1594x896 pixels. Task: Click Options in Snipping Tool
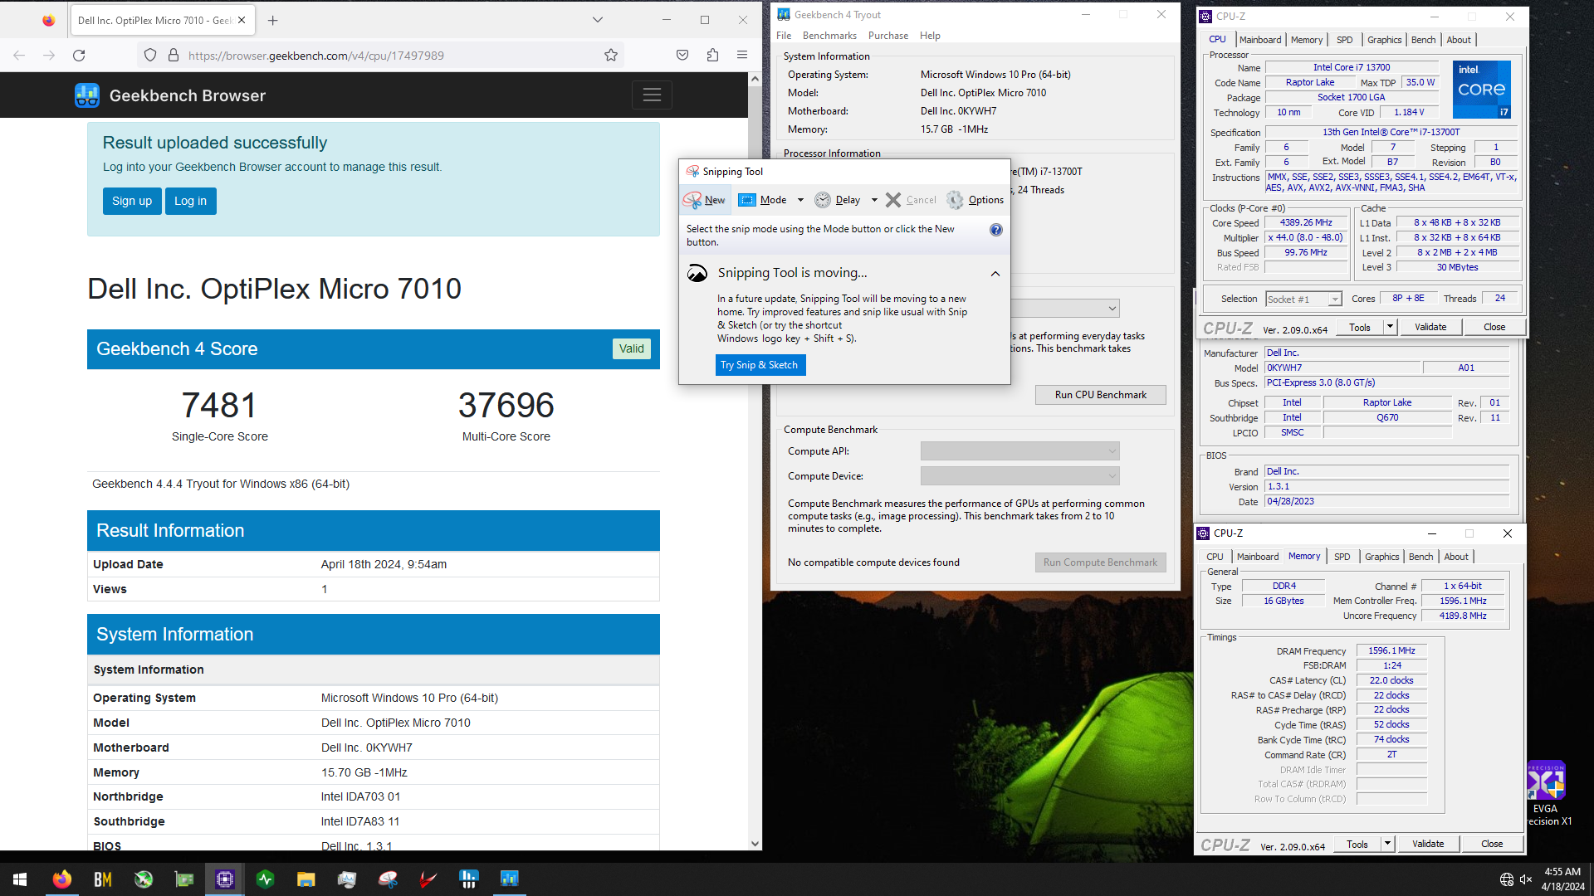click(975, 200)
